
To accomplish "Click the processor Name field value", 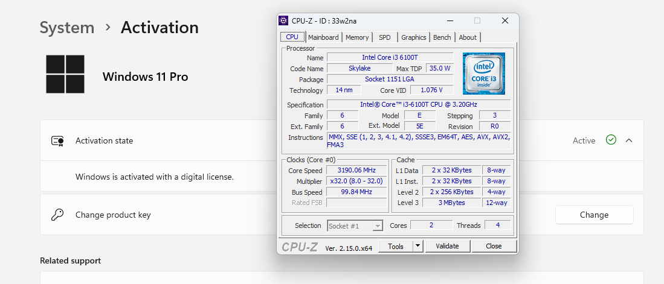I will (x=390, y=57).
